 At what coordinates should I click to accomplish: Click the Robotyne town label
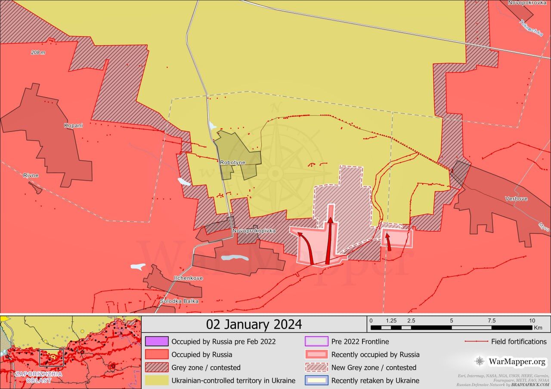(x=232, y=162)
